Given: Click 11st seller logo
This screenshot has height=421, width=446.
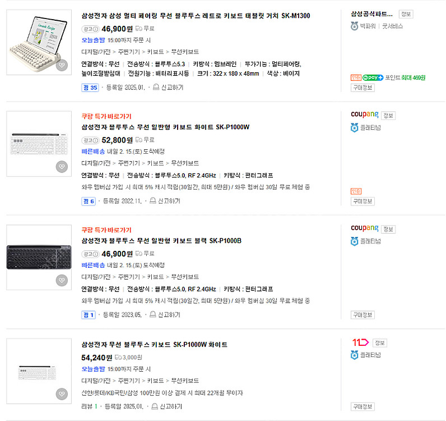Looking at the screenshot, I should (360, 342).
